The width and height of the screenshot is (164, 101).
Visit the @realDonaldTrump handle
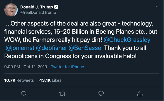pyautogui.click(x=38, y=13)
